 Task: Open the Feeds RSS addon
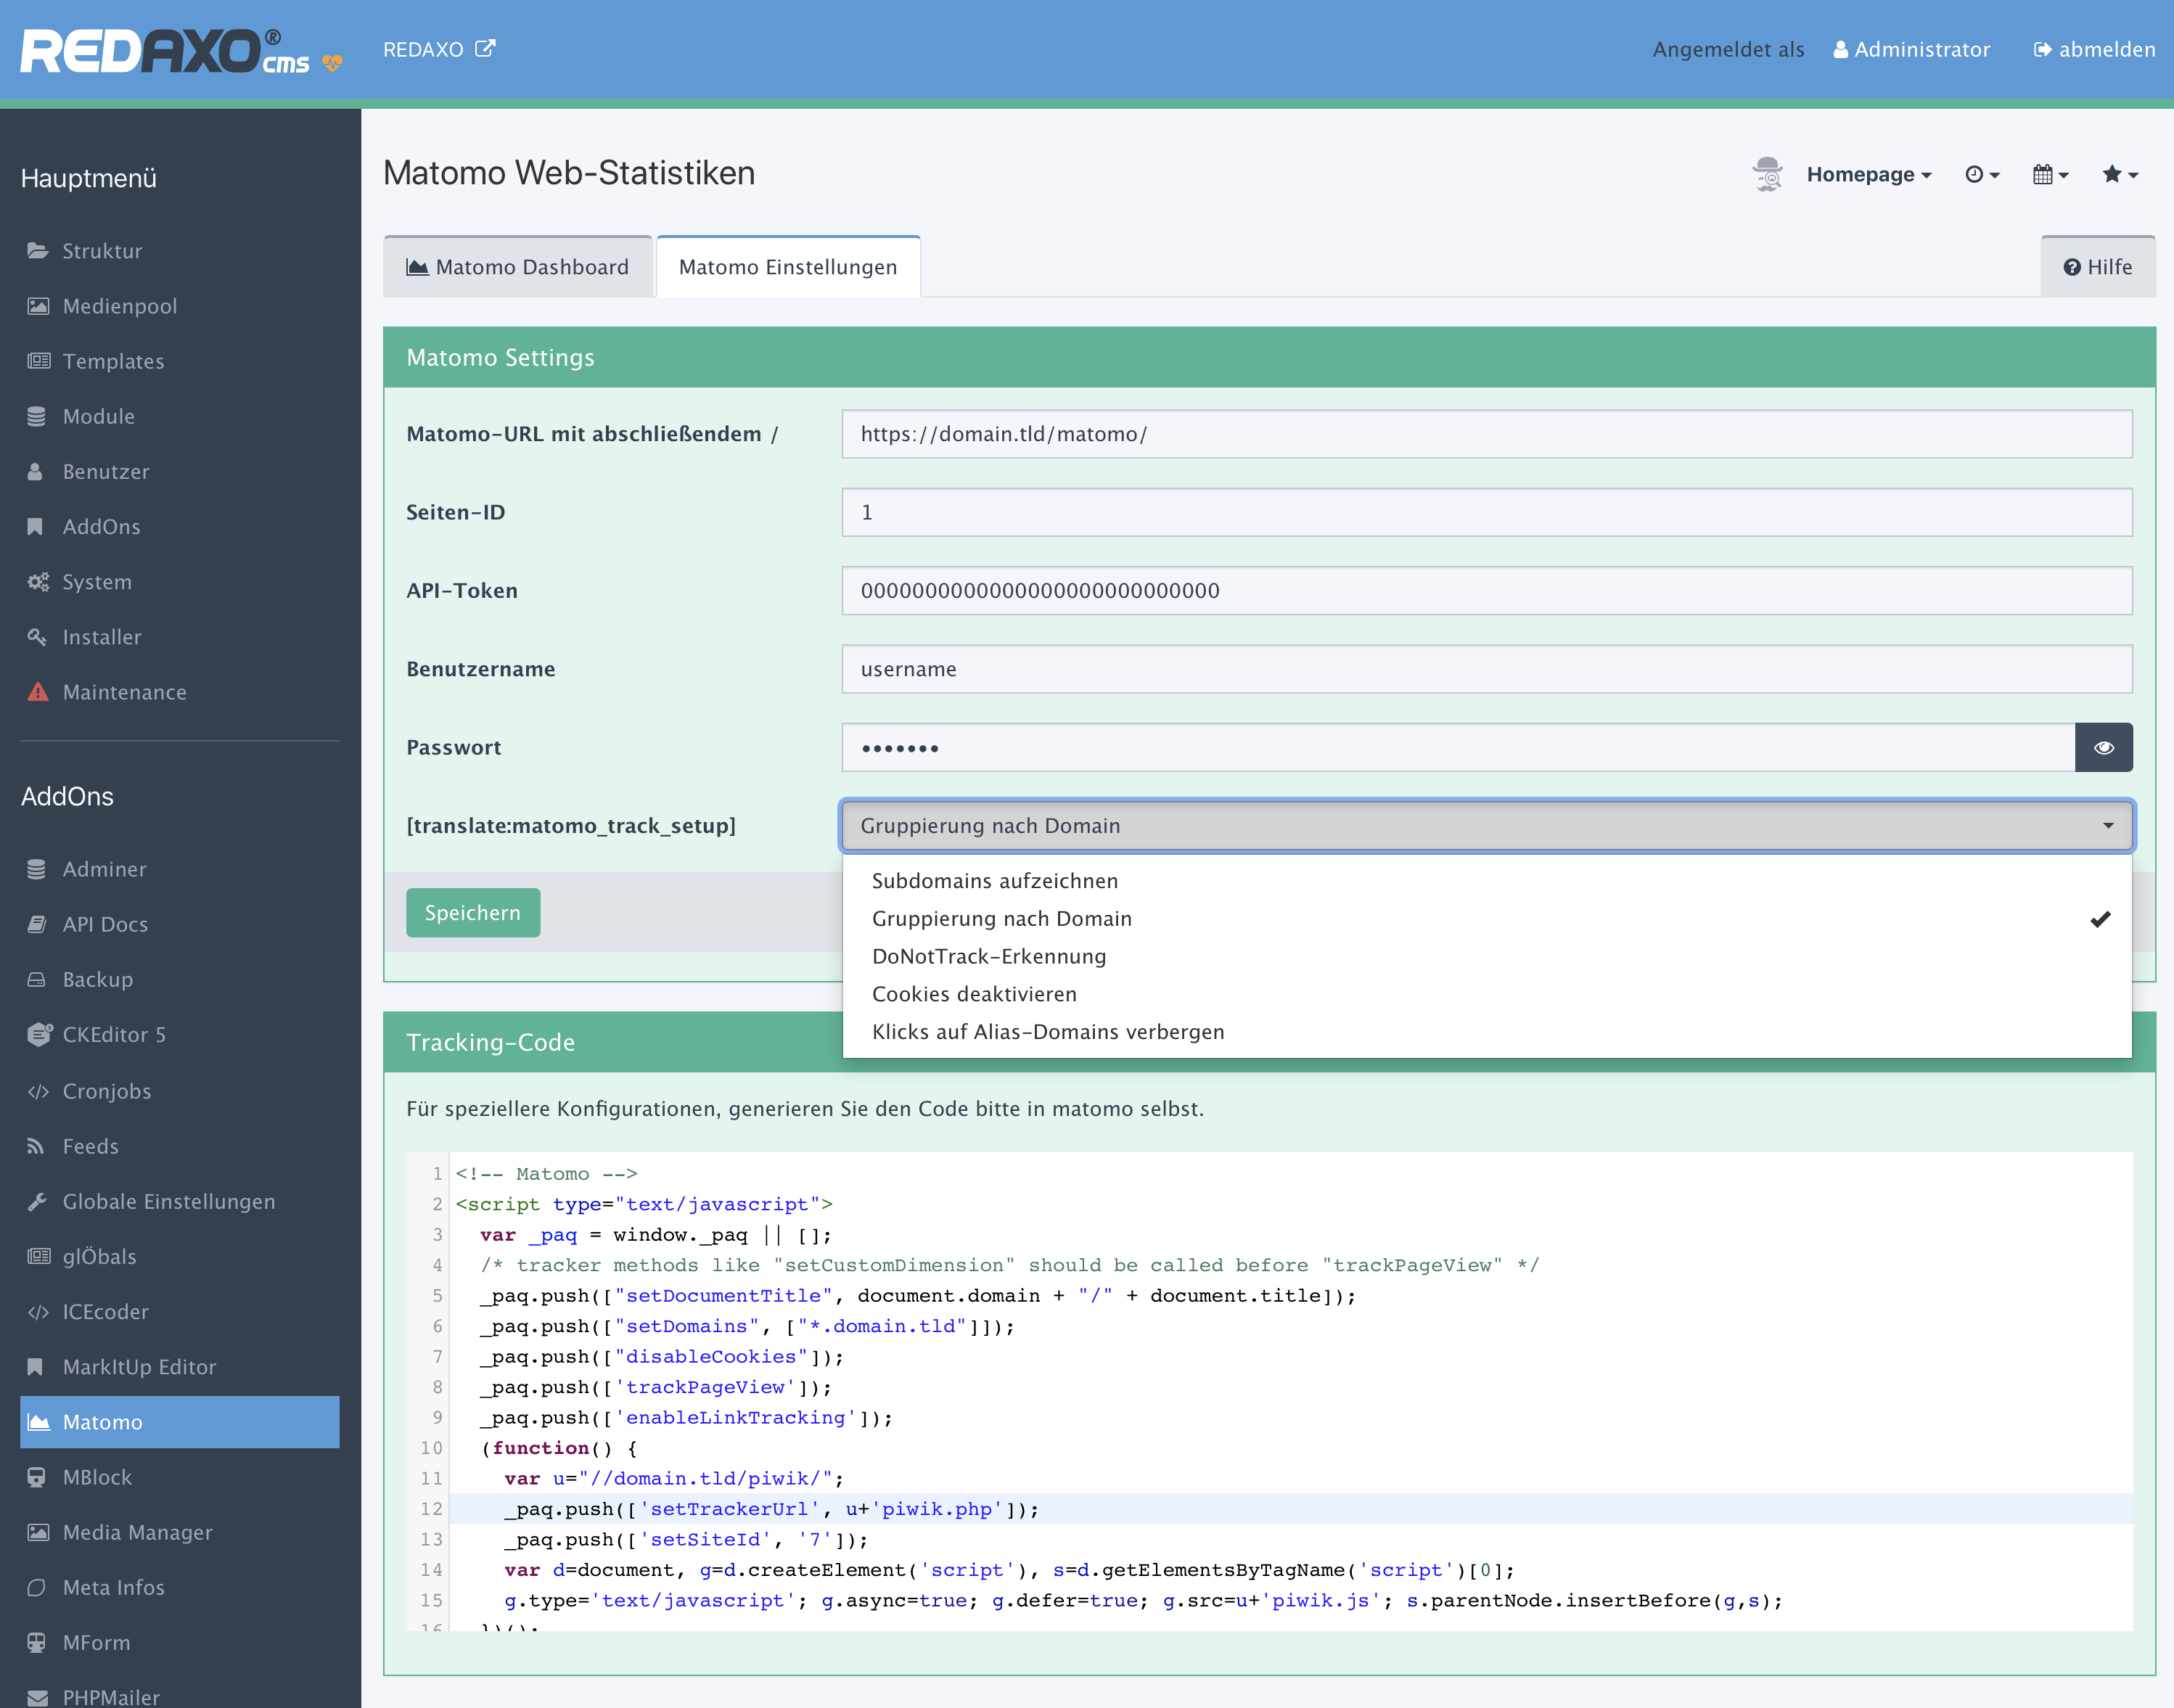[x=90, y=1146]
